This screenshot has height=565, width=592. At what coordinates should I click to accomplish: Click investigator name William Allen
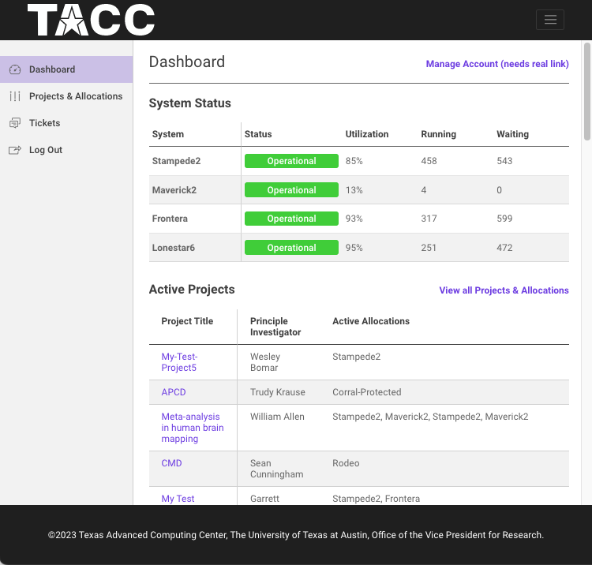pos(277,417)
